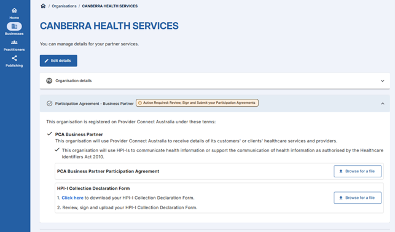
Task: Click the Edit details button
Action: click(x=58, y=61)
